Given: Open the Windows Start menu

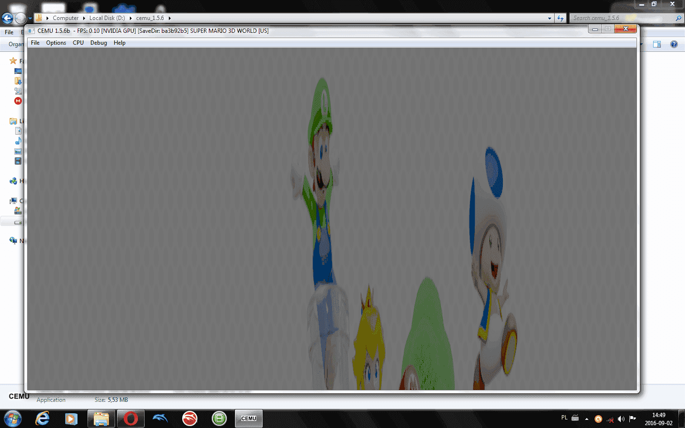Looking at the screenshot, I should coord(13,419).
